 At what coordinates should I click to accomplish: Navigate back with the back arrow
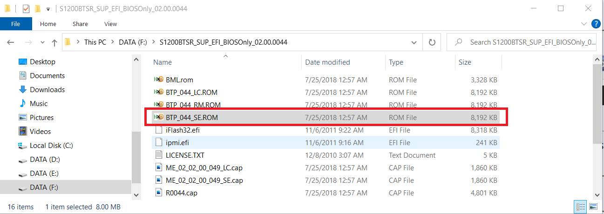[x=11, y=42]
